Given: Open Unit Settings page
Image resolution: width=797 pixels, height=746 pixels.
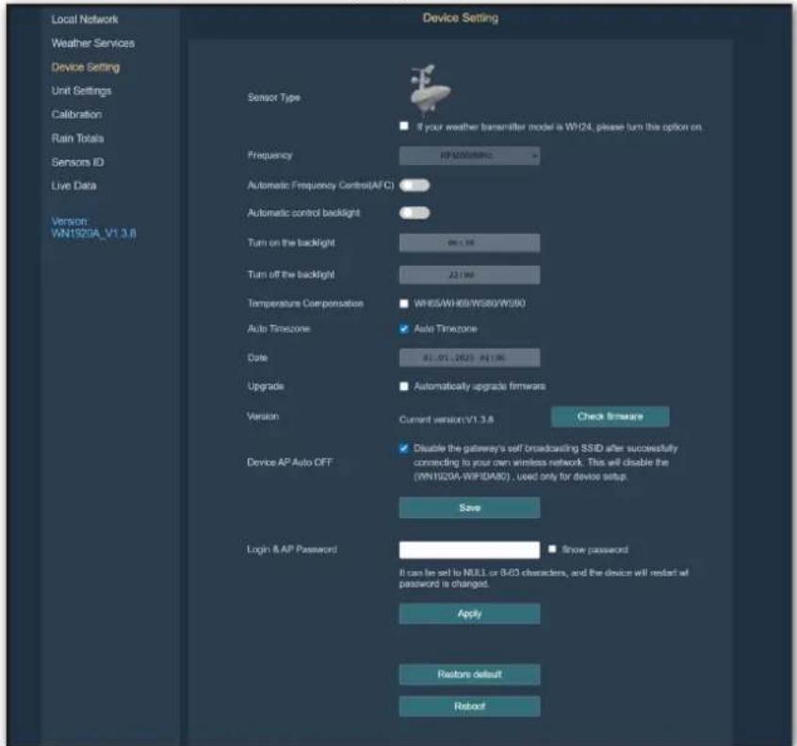Looking at the screenshot, I should coord(81,91).
